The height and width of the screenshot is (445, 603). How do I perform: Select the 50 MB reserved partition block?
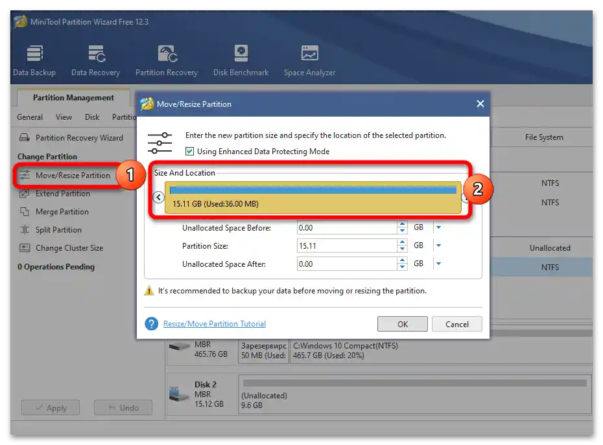[x=263, y=350]
